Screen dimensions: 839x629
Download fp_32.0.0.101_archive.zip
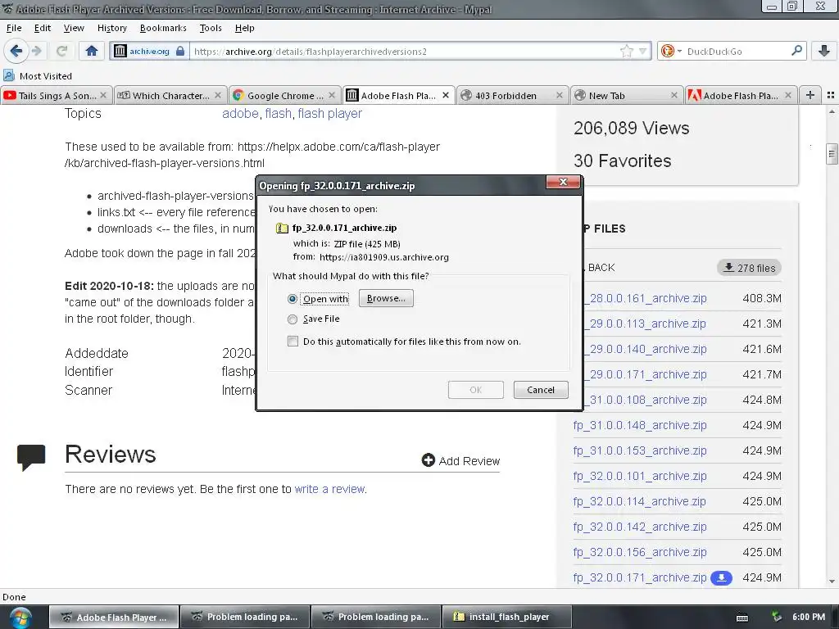coord(640,476)
